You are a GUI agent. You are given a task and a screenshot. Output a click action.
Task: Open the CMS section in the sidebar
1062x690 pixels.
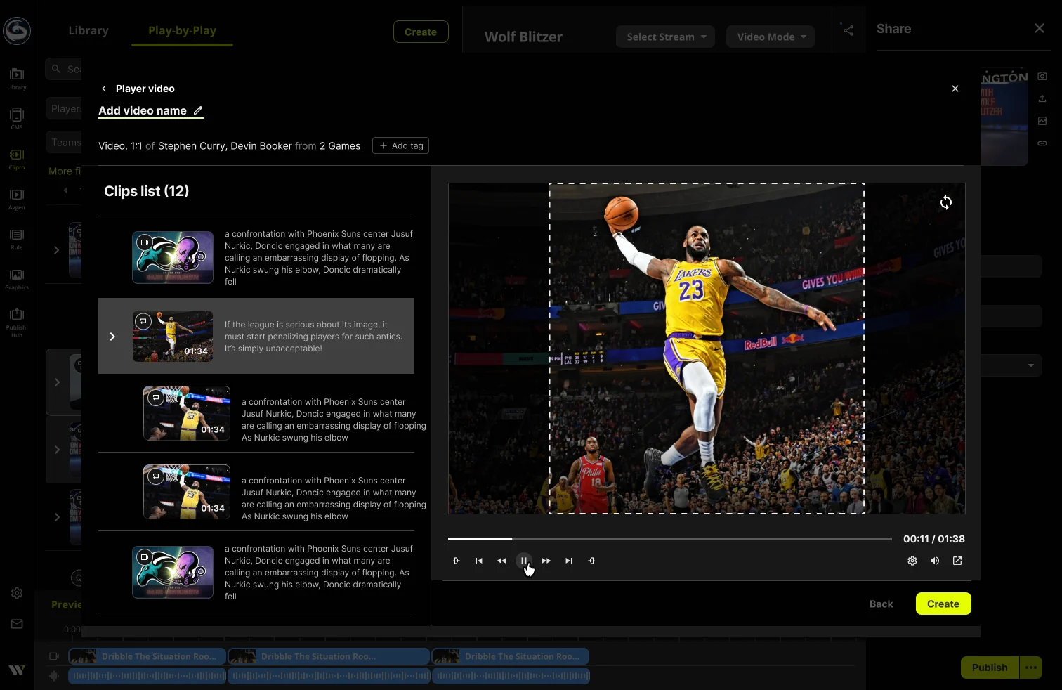(x=17, y=118)
